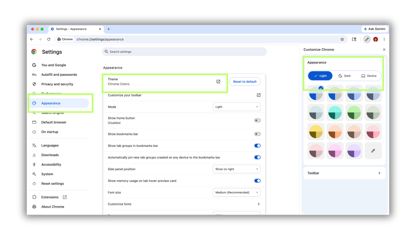
Task: Open You and Google settings
Action: pos(53,65)
